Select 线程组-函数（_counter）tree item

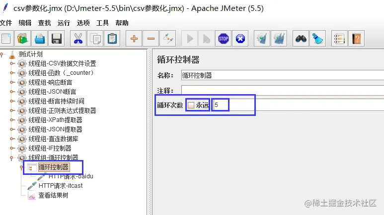[x=61, y=73]
